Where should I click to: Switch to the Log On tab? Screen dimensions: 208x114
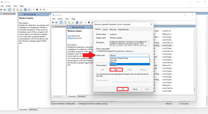(x=105, y=29)
